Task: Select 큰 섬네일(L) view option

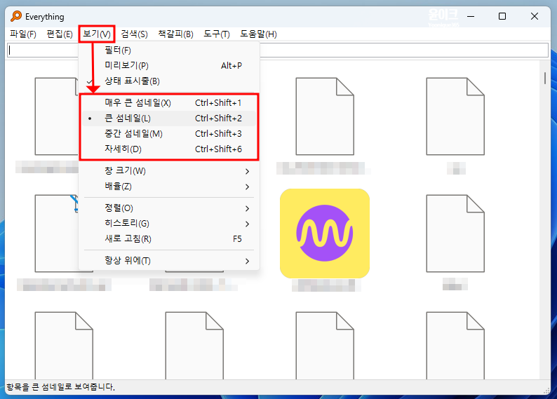Action: point(169,119)
